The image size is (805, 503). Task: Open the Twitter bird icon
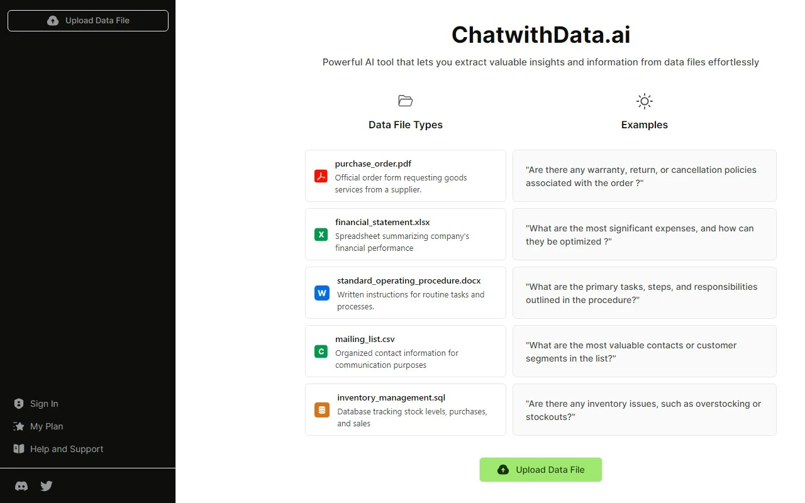(47, 486)
